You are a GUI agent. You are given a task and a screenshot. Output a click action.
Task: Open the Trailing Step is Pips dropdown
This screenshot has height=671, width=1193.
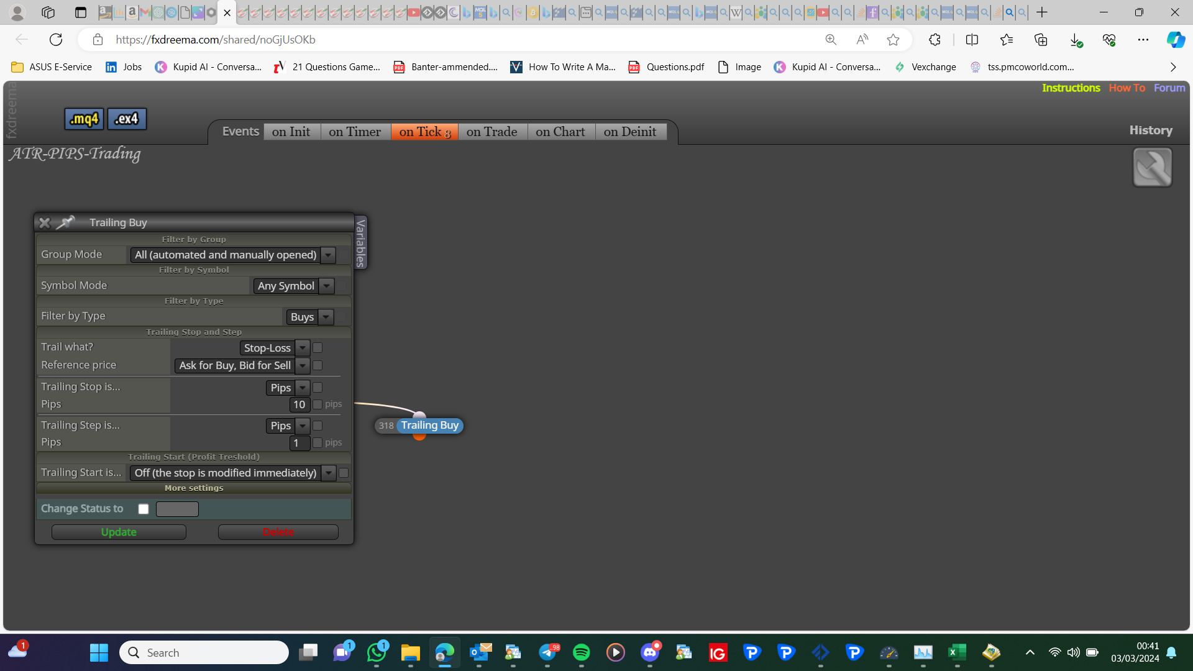click(x=288, y=426)
